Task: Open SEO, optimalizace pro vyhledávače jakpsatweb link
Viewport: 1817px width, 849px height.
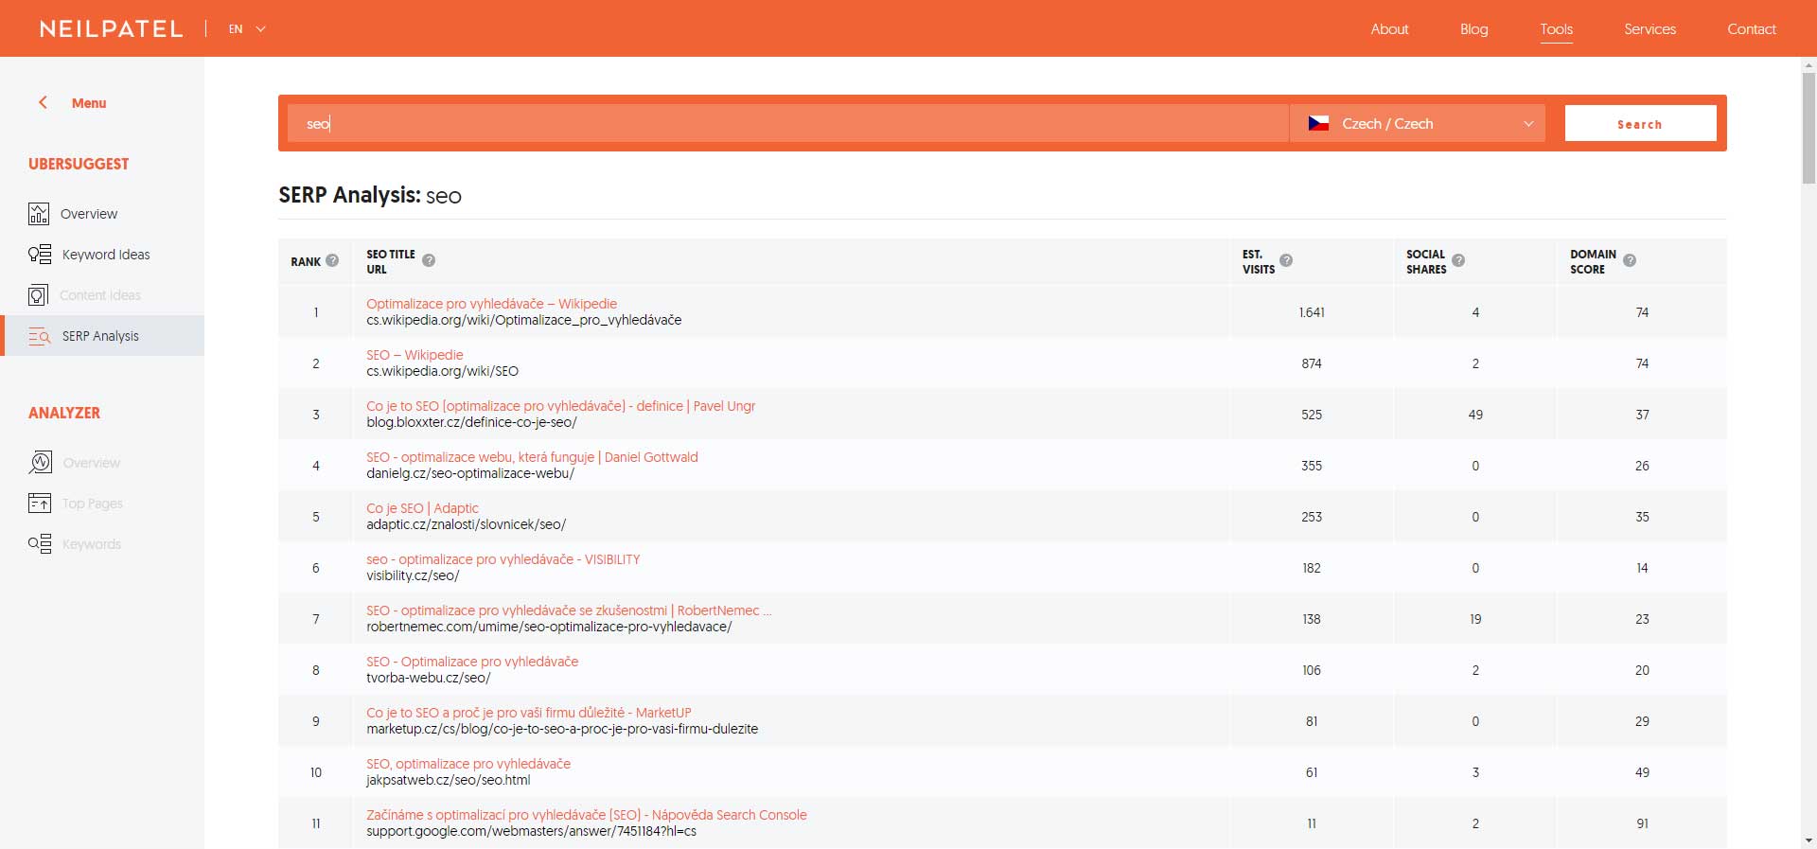Action: coord(468,764)
